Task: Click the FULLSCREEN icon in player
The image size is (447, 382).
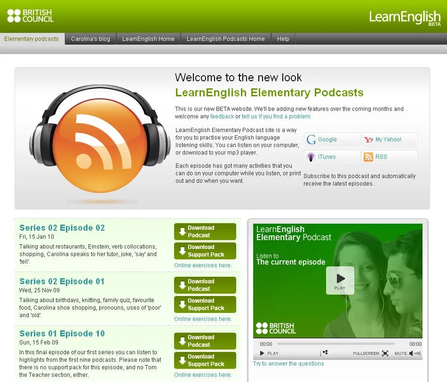Action: pos(385,353)
